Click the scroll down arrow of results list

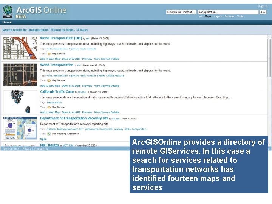pos(269,144)
